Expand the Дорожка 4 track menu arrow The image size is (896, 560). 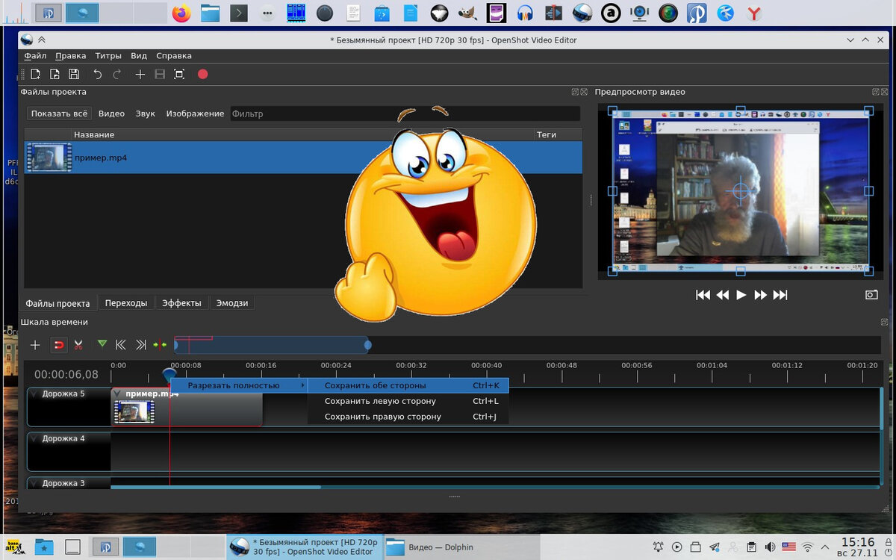[x=34, y=439]
